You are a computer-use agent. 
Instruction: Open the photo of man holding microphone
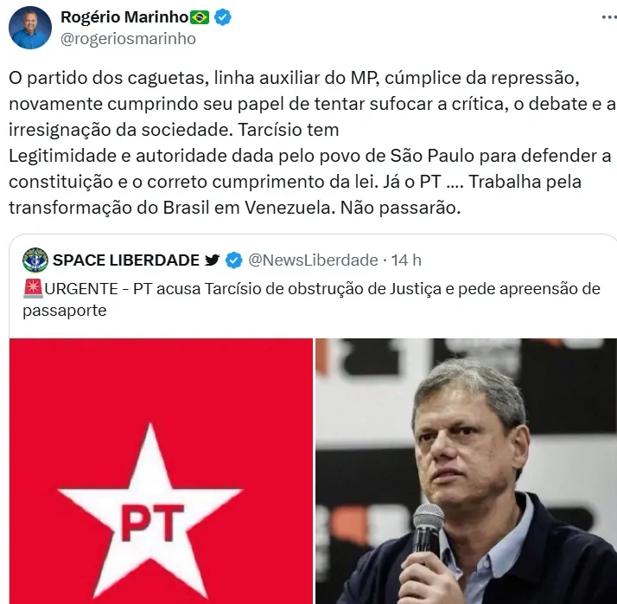[467, 471]
